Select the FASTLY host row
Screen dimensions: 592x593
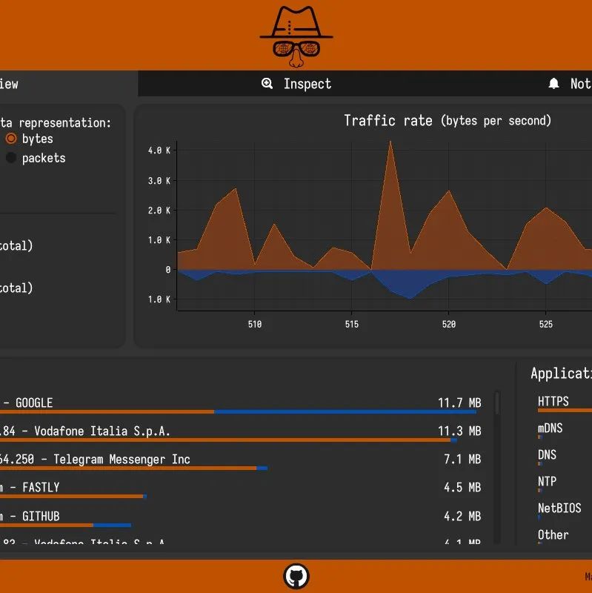(x=240, y=491)
